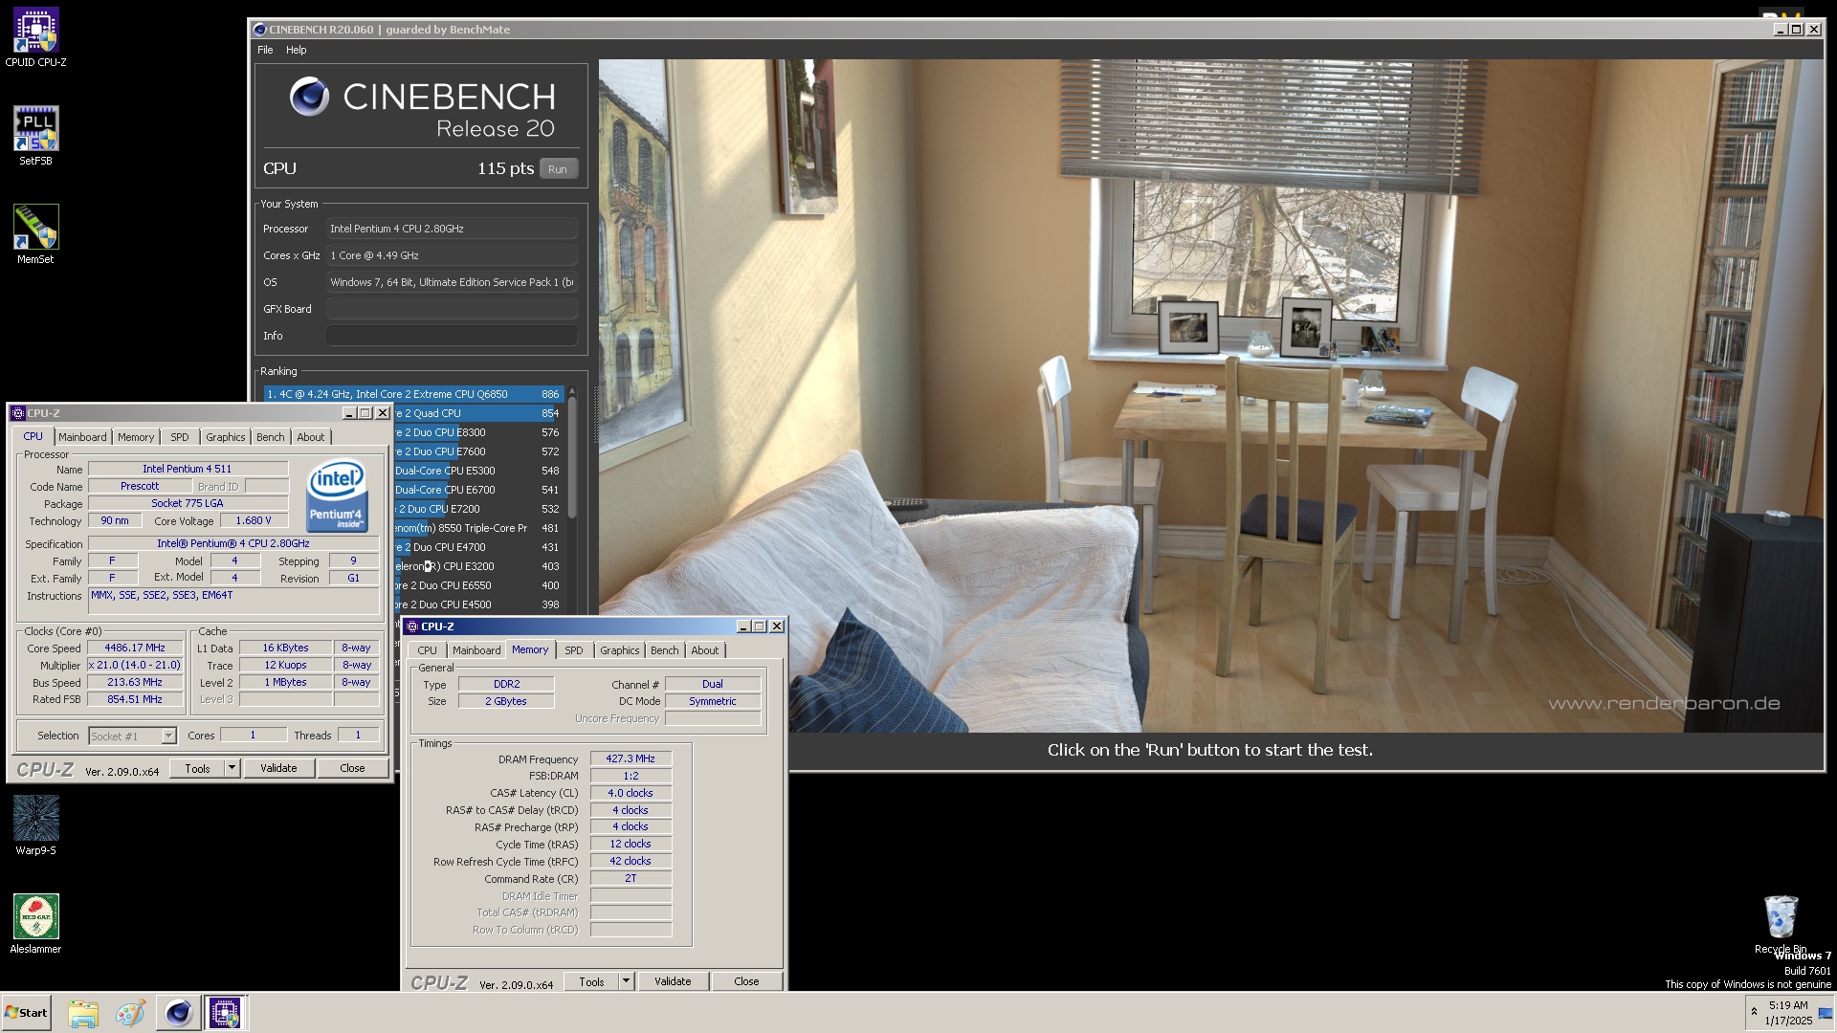
Task: Open Graphics tab in the CPU-tab CPU-Z window
Action: 226,437
